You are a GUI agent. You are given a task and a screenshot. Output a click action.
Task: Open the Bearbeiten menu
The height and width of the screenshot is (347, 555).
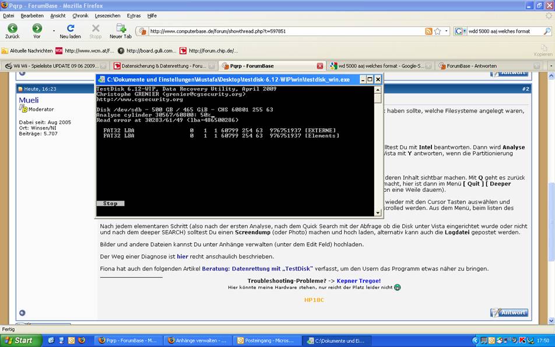coord(32,16)
